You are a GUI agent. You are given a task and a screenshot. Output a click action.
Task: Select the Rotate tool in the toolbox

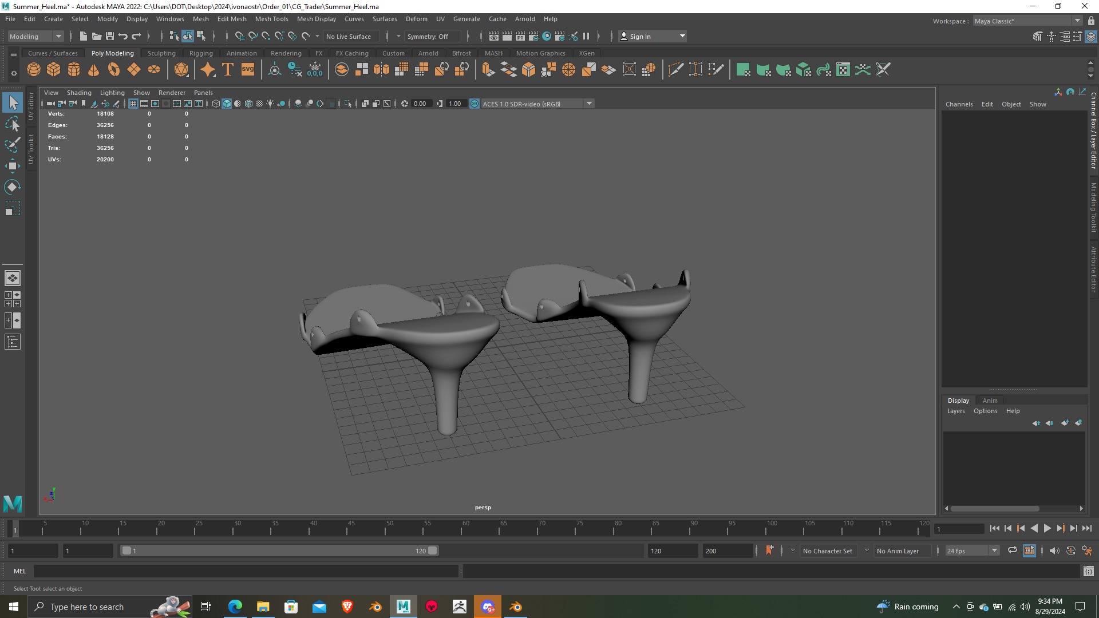13,187
